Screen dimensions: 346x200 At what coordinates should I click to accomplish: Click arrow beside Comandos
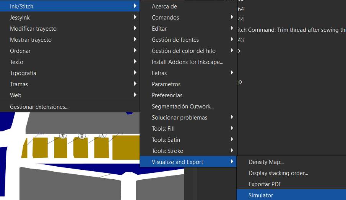232,17
